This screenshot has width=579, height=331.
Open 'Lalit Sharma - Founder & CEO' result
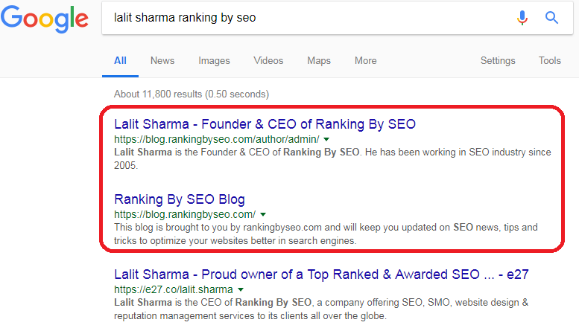point(265,124)
